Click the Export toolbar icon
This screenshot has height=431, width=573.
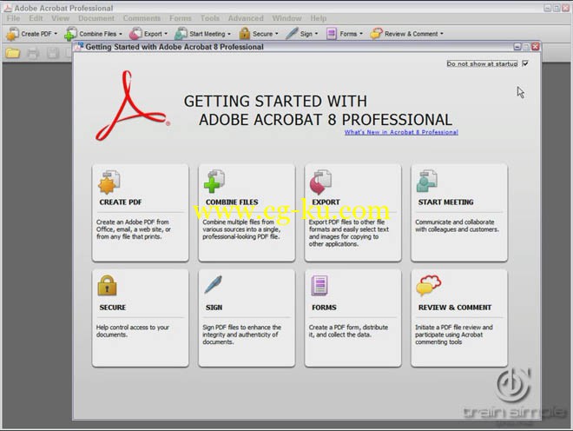(135, 34)
